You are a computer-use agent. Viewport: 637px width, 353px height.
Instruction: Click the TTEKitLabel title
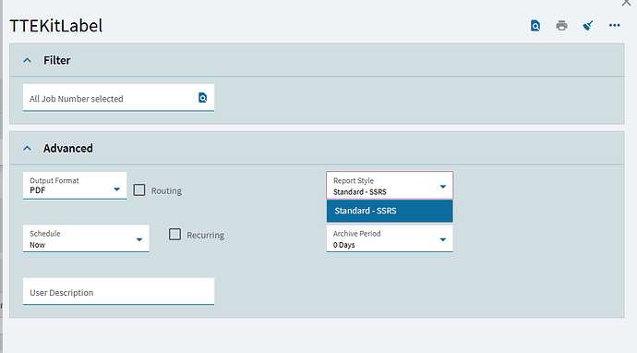click(x=56, y=26)
